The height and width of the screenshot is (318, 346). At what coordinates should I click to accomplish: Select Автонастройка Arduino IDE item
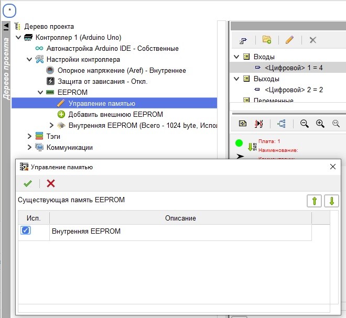(x=112, y=48)
